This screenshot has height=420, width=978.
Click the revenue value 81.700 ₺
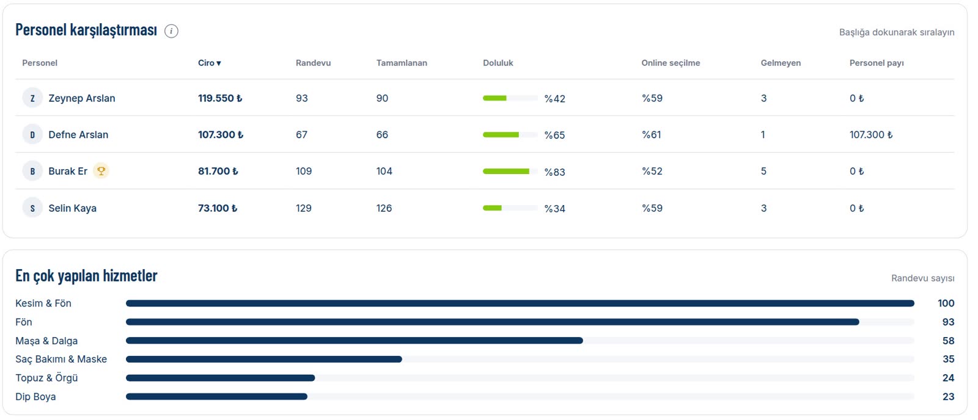click(218, 172)
